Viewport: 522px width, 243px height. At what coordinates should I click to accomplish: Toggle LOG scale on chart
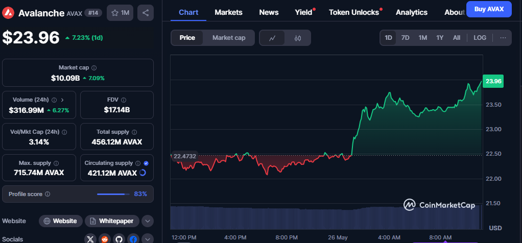(x=480, y=38)
